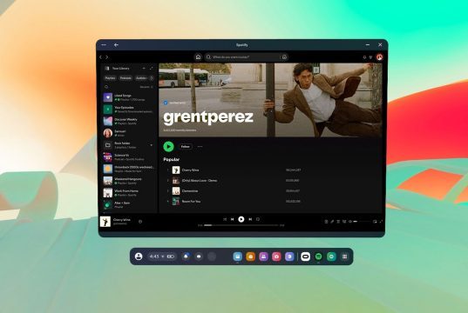Select the Podcasts filter tab
This screenshot has width=468, height=313.
(x=125, y=78)
